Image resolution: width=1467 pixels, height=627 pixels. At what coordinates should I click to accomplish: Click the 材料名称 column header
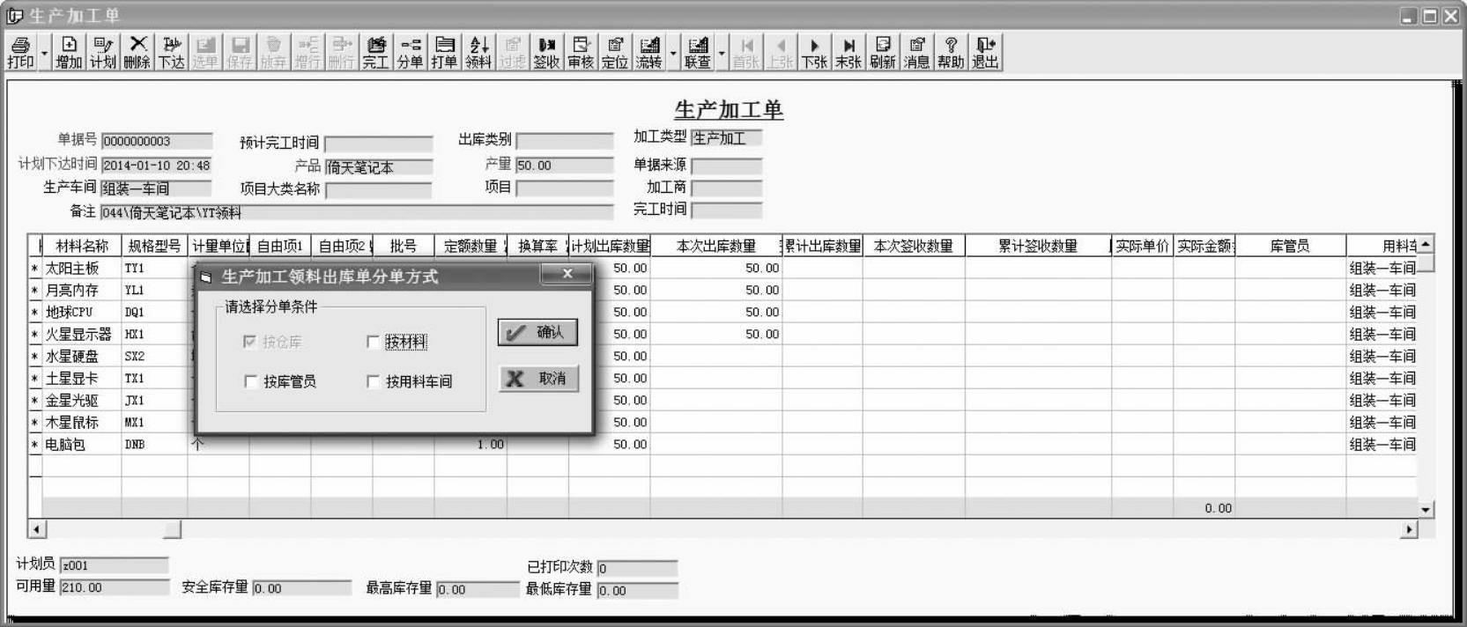tap(82, 246)
